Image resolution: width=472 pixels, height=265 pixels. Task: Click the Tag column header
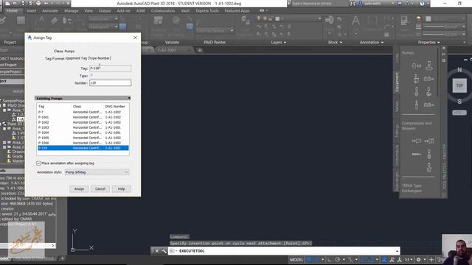coord(41,106)
